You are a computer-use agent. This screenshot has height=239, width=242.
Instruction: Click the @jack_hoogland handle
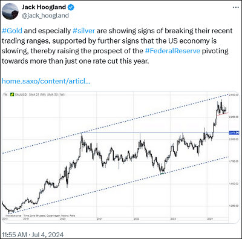(45, 16)
